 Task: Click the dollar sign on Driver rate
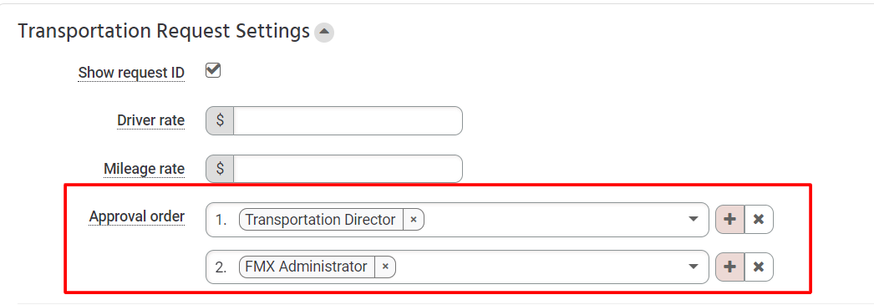pyautogui.click(x=221, y=120)
